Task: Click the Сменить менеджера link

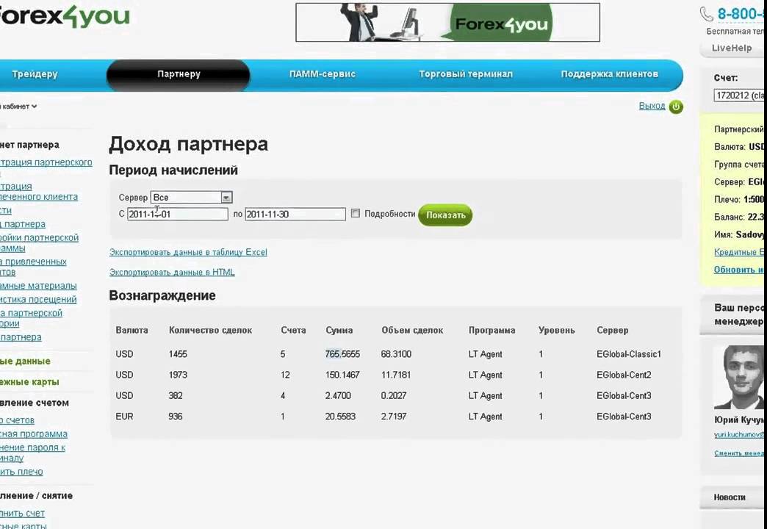Action: 740,453
